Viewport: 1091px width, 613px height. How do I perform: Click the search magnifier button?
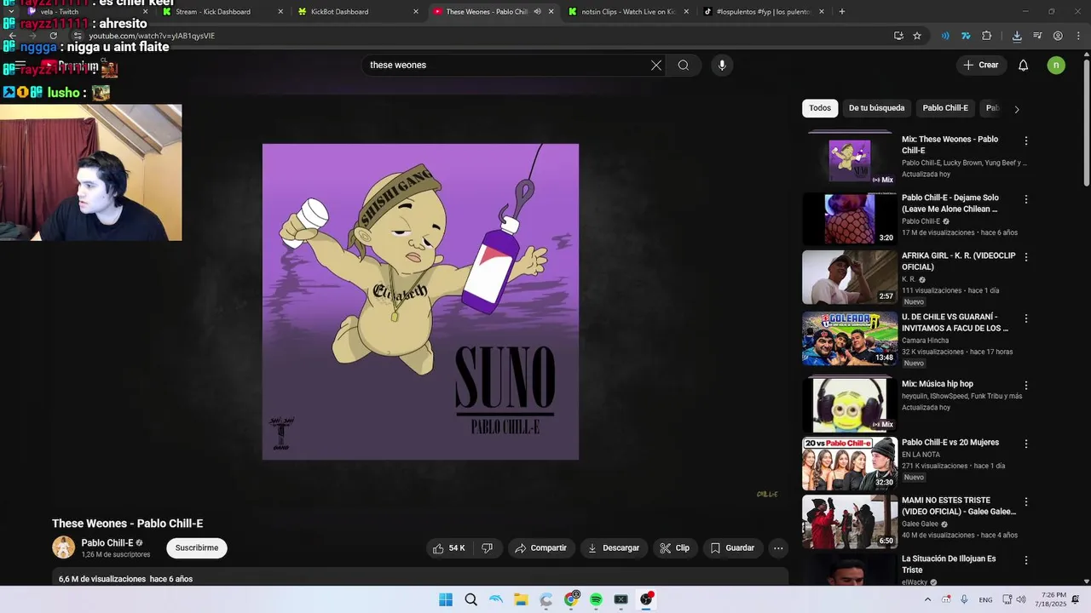(684, 66)
